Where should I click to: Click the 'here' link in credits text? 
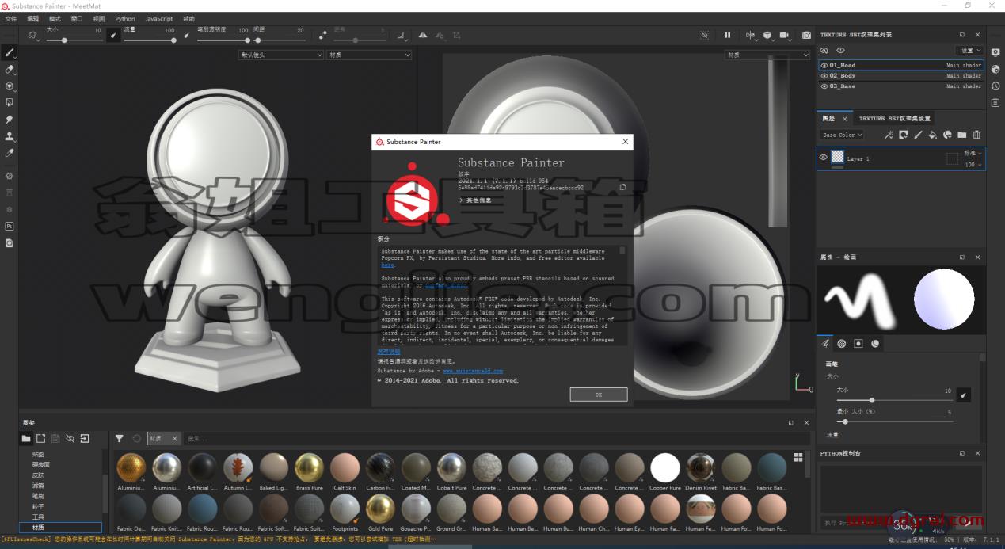[387, 265]
